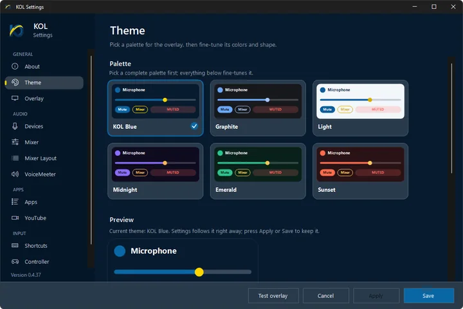Select the Midnight palette card
The width and height of the screenshot is (463, 309).
[156, 171]
